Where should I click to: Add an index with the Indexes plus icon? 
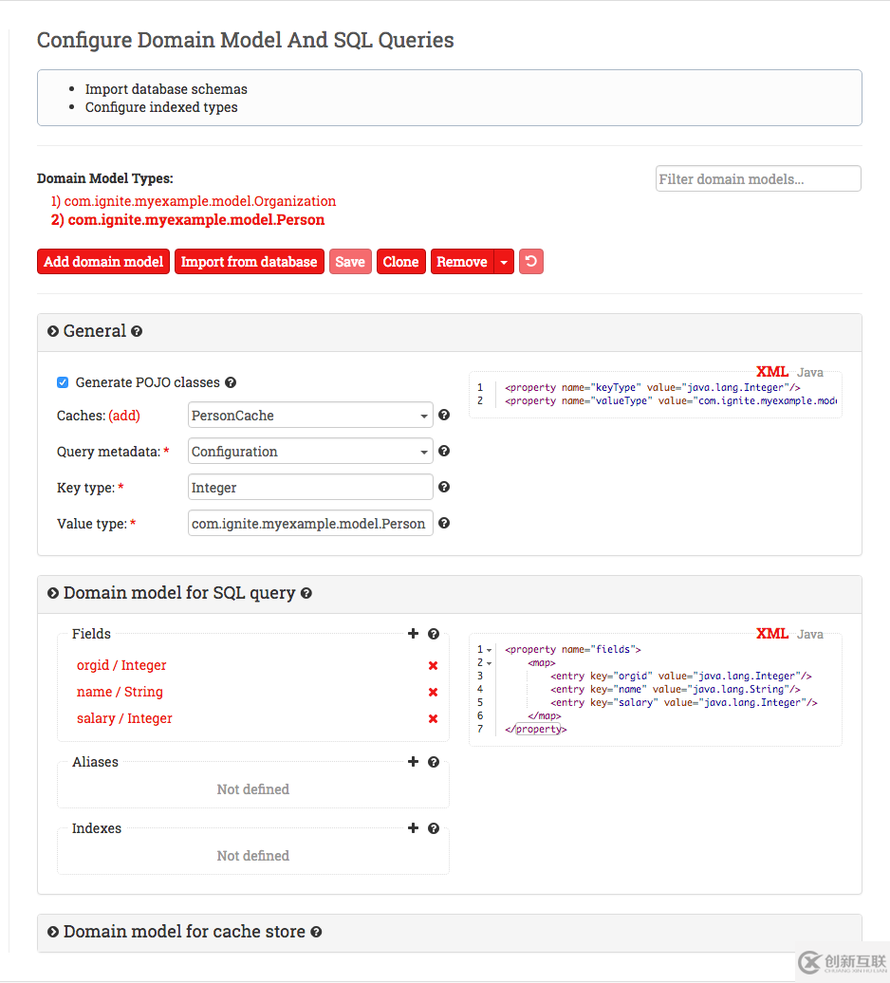point(413,827)
